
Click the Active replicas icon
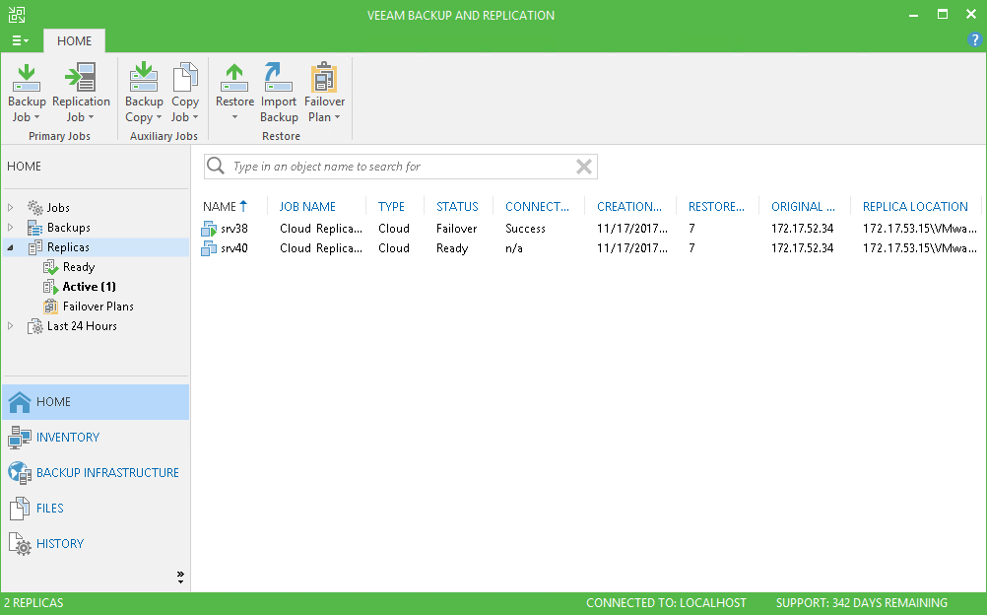click(x=51, y=287)
